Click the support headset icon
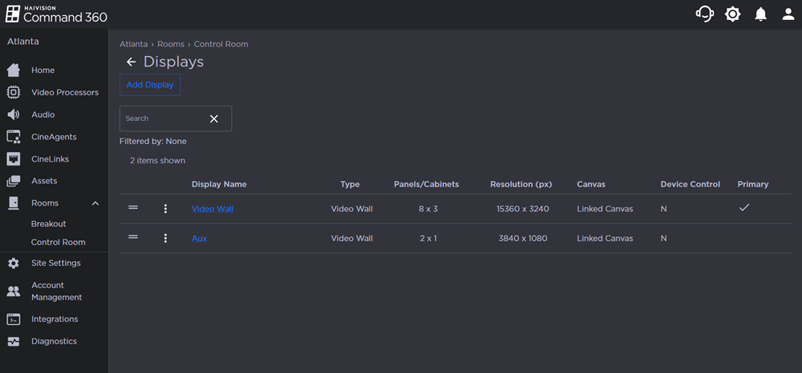Viewport: 802px width, 373px height. click(x=704, y=14)
